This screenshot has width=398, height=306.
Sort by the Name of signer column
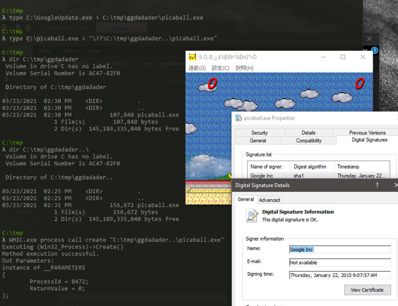click(269, 167)
